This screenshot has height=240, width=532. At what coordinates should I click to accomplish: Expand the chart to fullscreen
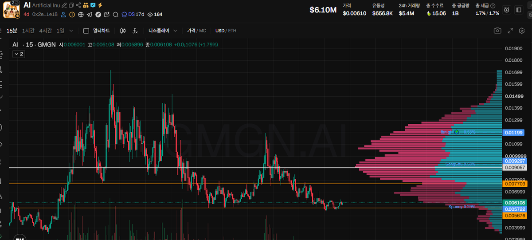[x=510, y=31]
